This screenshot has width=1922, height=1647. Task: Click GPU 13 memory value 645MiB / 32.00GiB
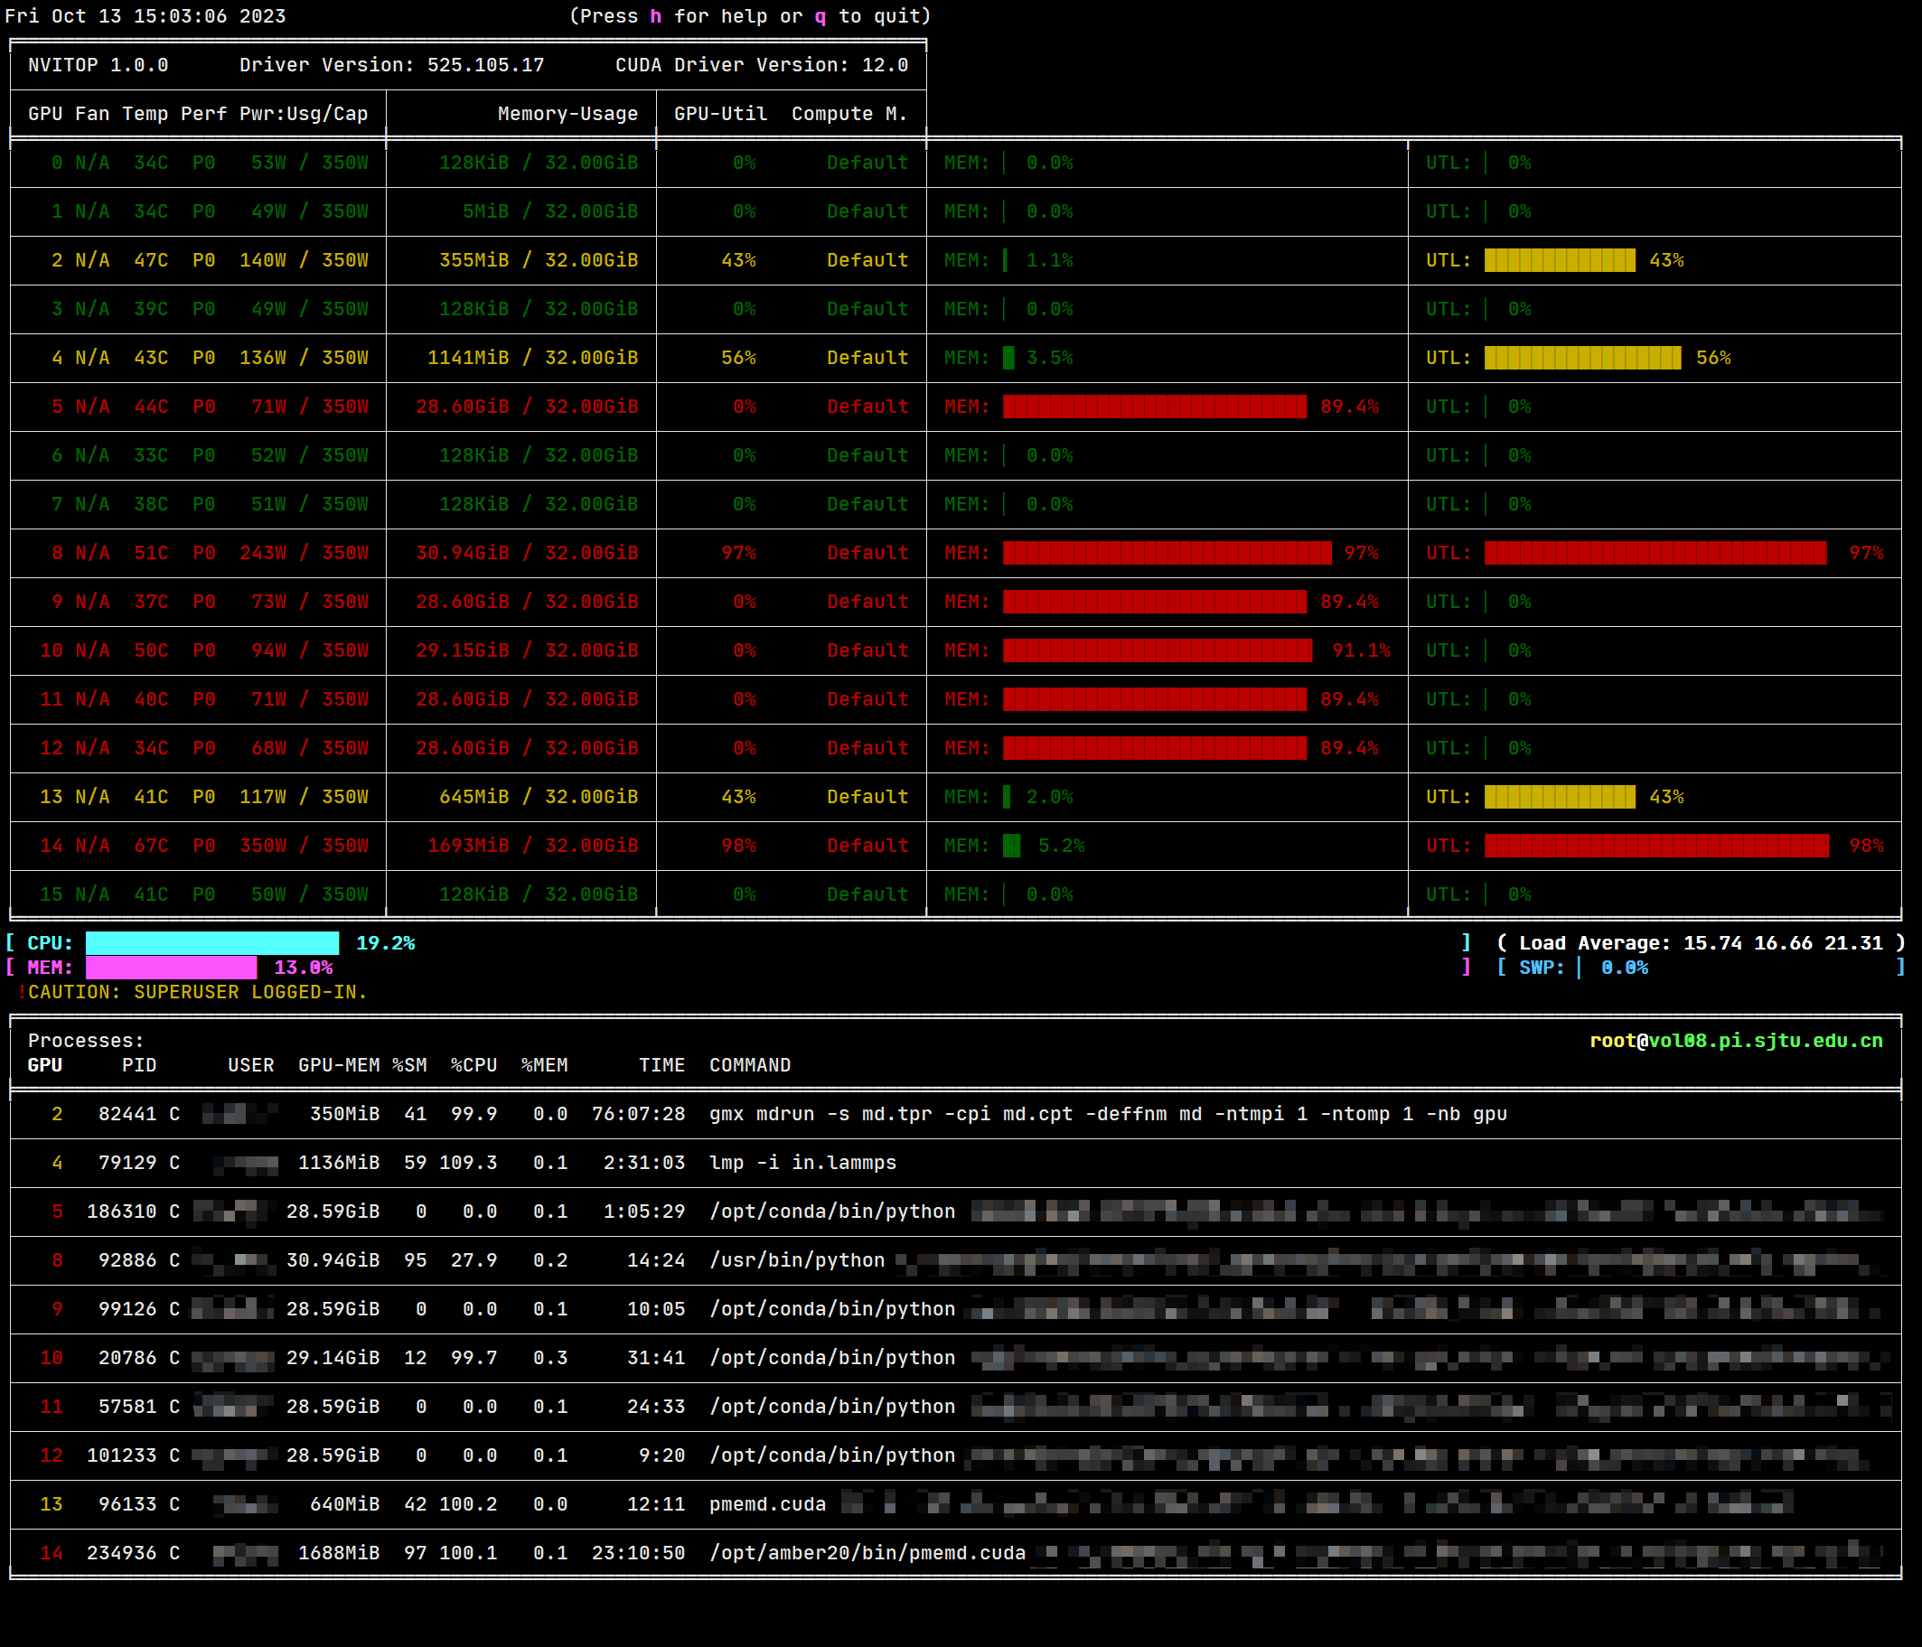pos(538,798)
